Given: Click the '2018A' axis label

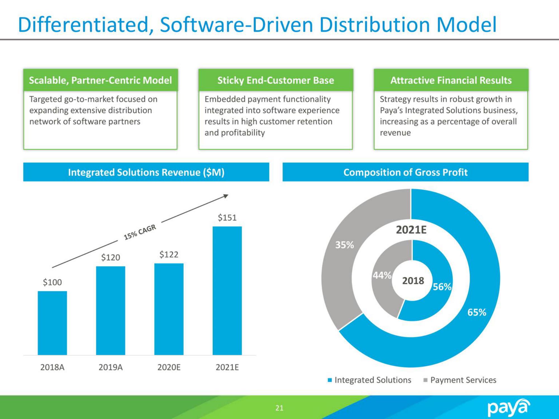Looking at the screenshot, I should click(52, 367).
